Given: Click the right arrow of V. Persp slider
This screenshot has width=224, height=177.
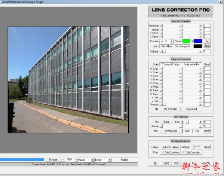Looking at the screenshot, I should tap(200, 86).
